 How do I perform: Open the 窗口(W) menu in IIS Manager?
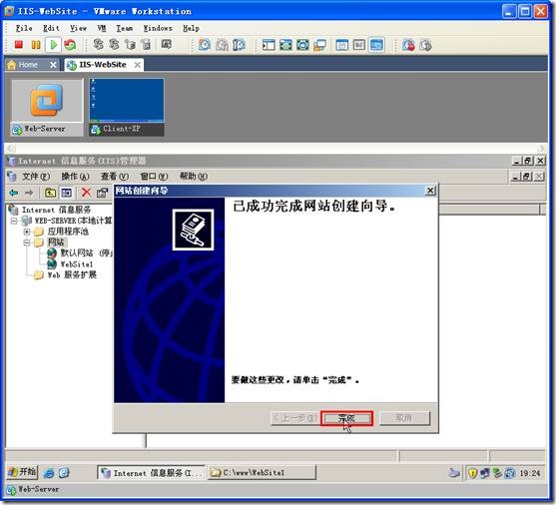coord(154,177)
